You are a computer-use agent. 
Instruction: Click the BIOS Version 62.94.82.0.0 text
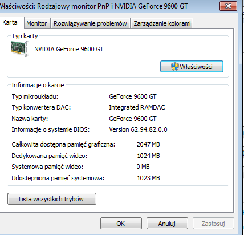coord(138,129)
